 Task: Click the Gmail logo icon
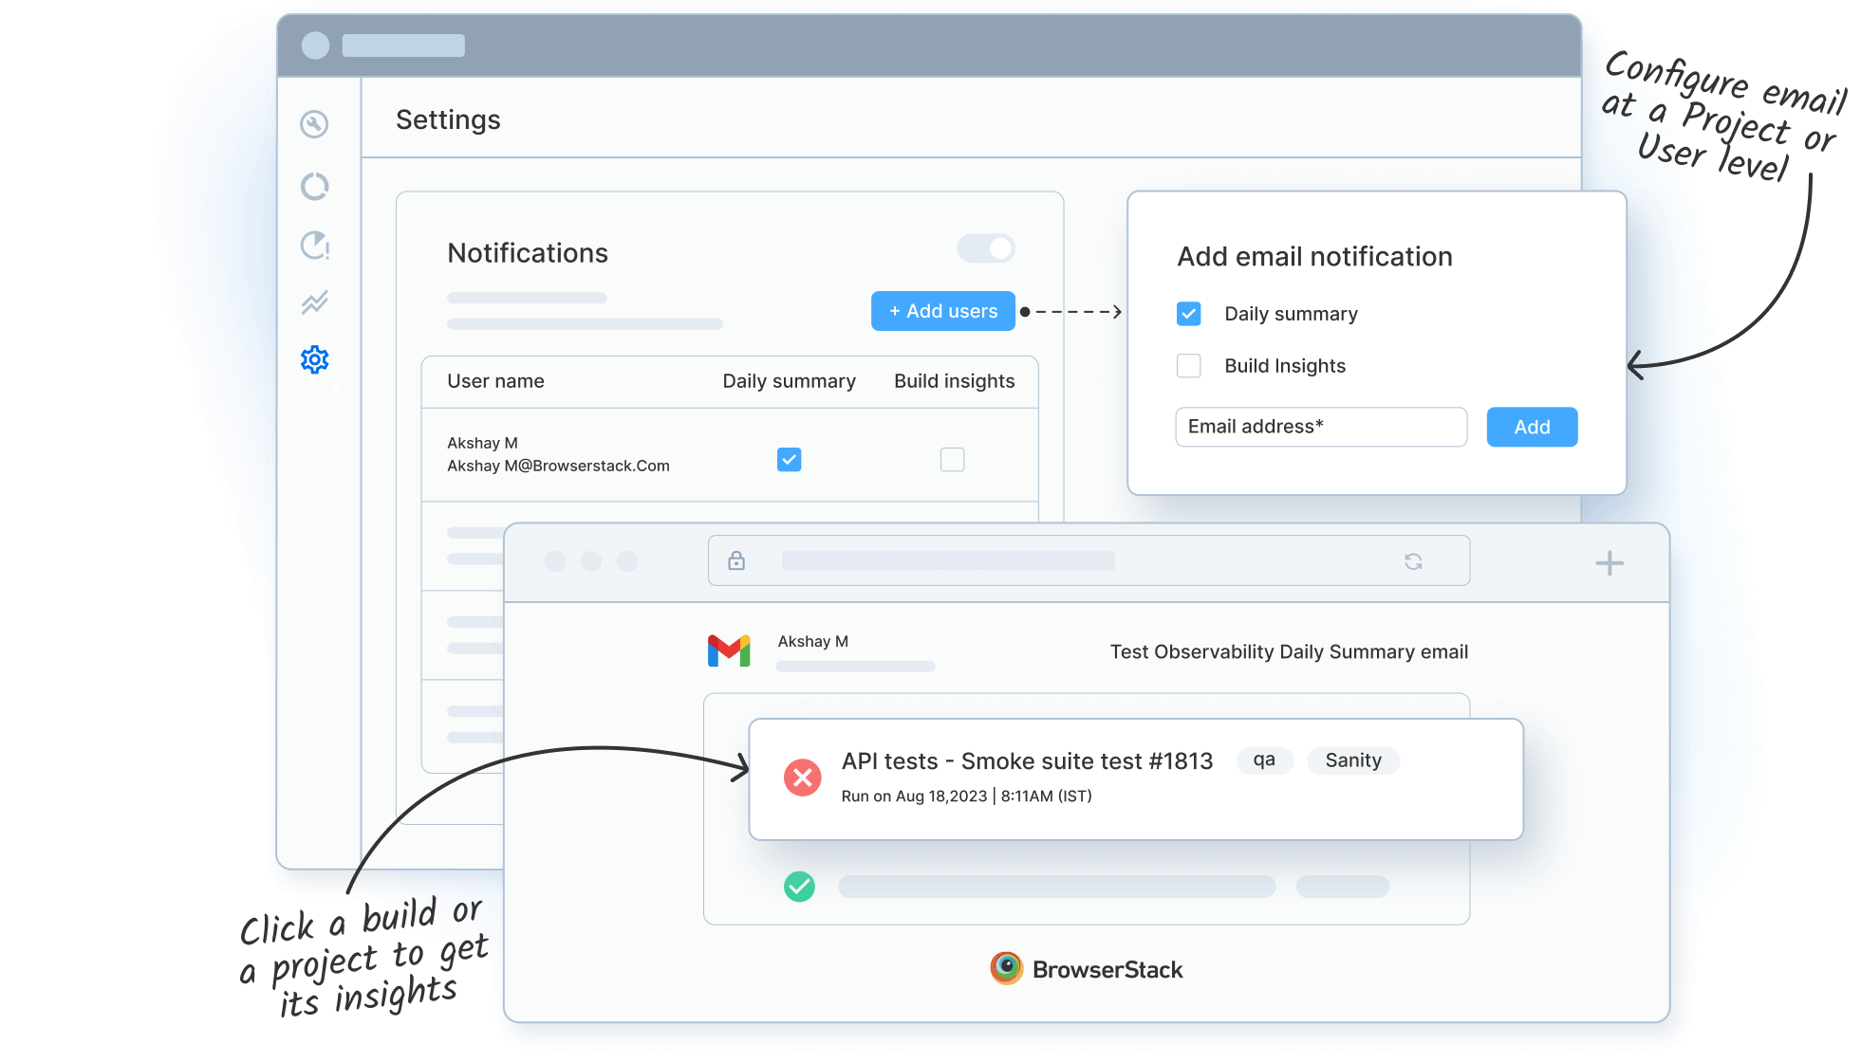click(729, 650)
